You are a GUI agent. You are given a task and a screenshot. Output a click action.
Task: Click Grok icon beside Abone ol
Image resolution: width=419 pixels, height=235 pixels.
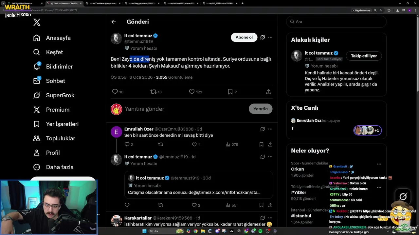tap(263, 37)
